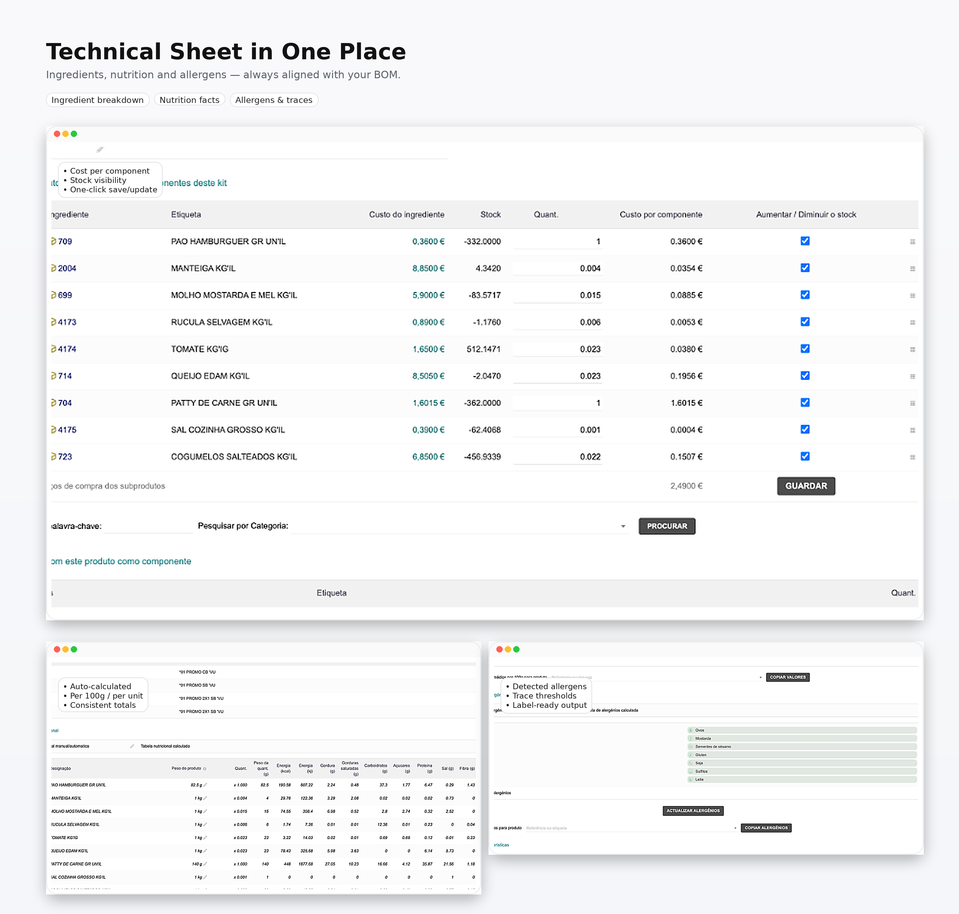
Task: Toggle stock checkbox for TOMATE KG'IG
Action: 805,349
